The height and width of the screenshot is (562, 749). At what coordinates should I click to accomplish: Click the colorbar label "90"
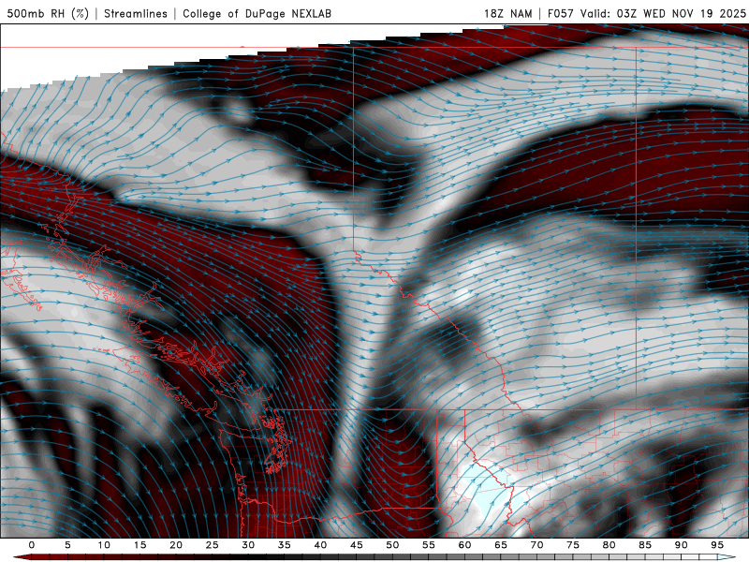pyautogui.click(x=681, y=545)
